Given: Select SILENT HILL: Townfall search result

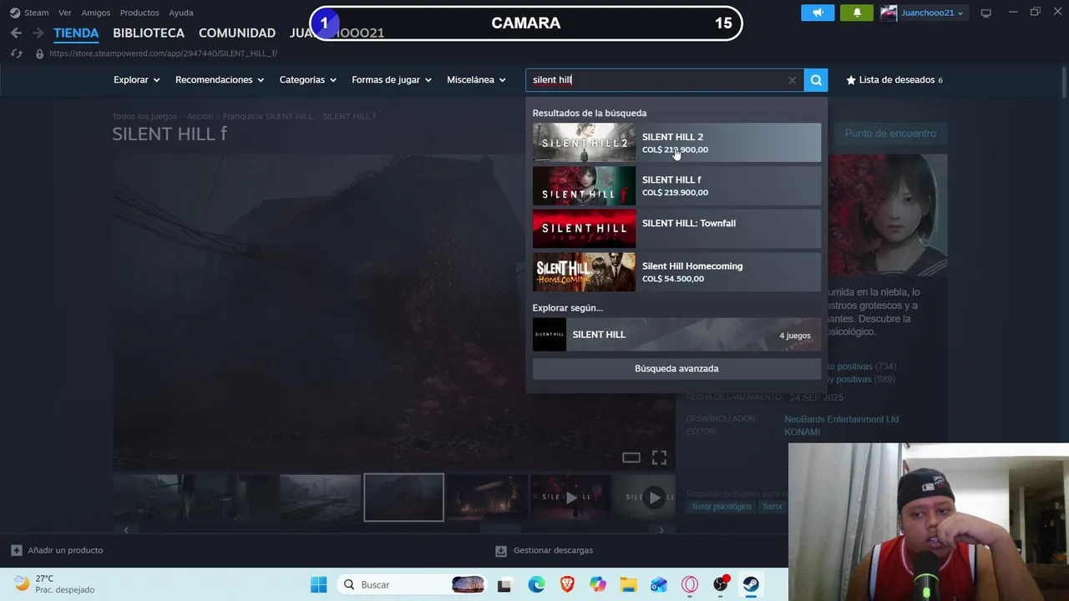Looking at the screenshot, I should click(676, 229).
